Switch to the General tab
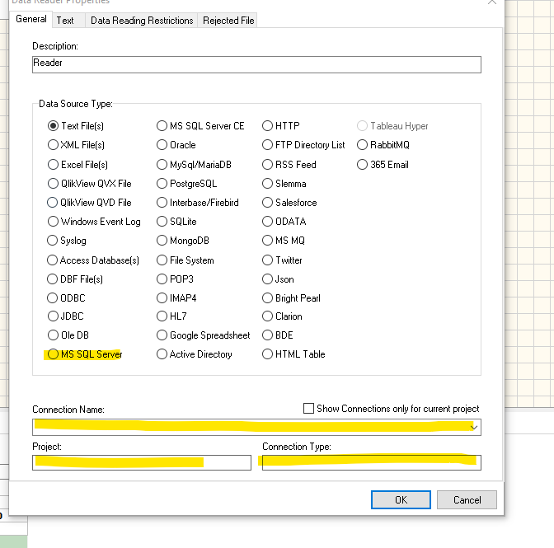The height and width of the screenshot is (548, 554). point(31,19)
